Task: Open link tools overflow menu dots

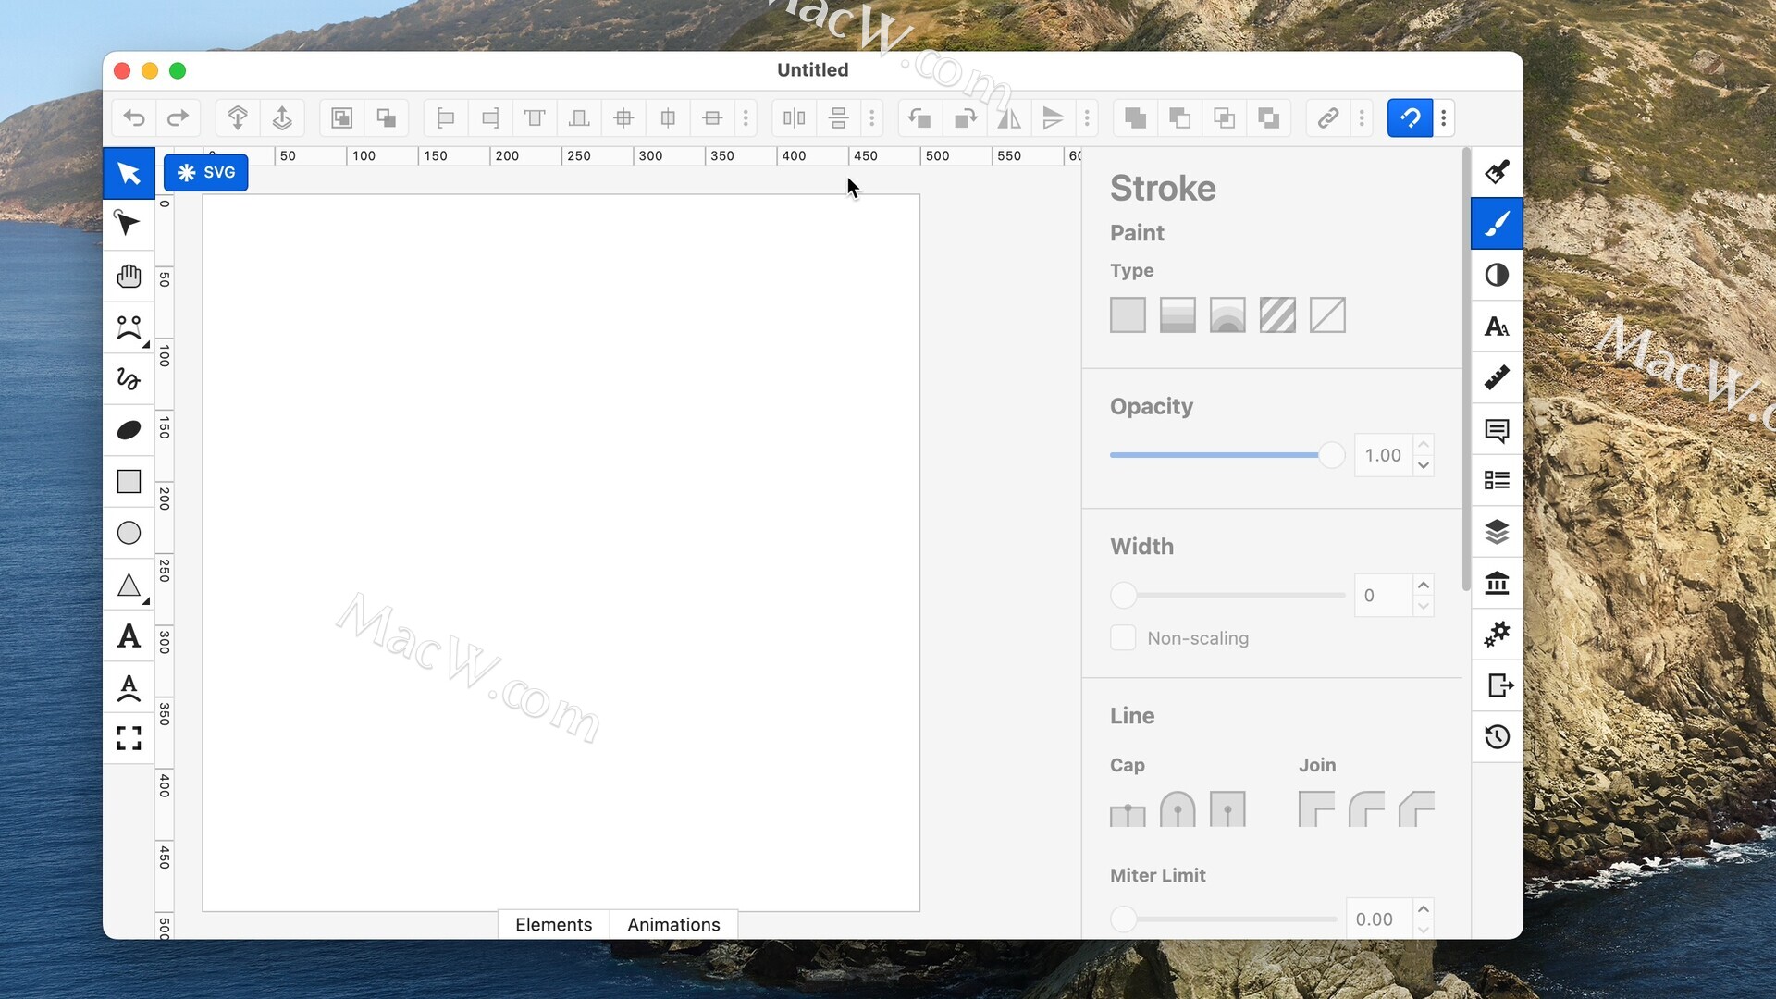Action: [x=1362, y=117]
